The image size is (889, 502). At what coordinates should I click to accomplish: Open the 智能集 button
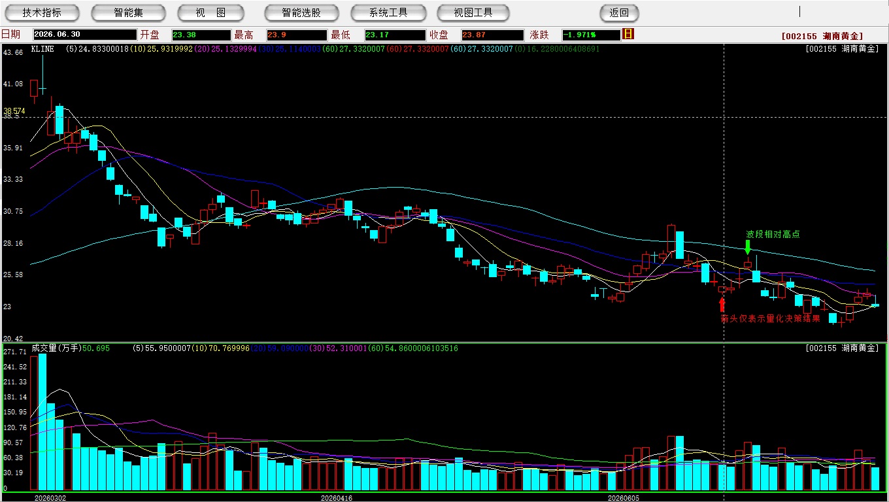point(128,12)
